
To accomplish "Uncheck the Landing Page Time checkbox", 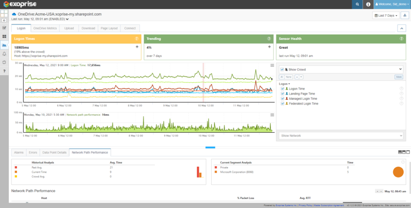I will click(283, 94).
